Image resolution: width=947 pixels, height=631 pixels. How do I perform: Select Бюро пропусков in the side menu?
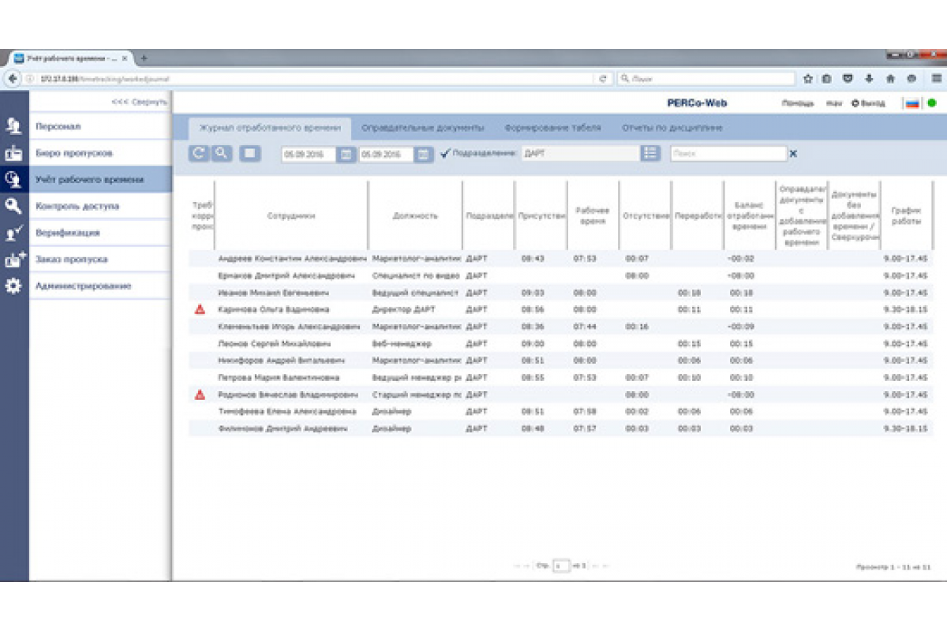[100, 153]
